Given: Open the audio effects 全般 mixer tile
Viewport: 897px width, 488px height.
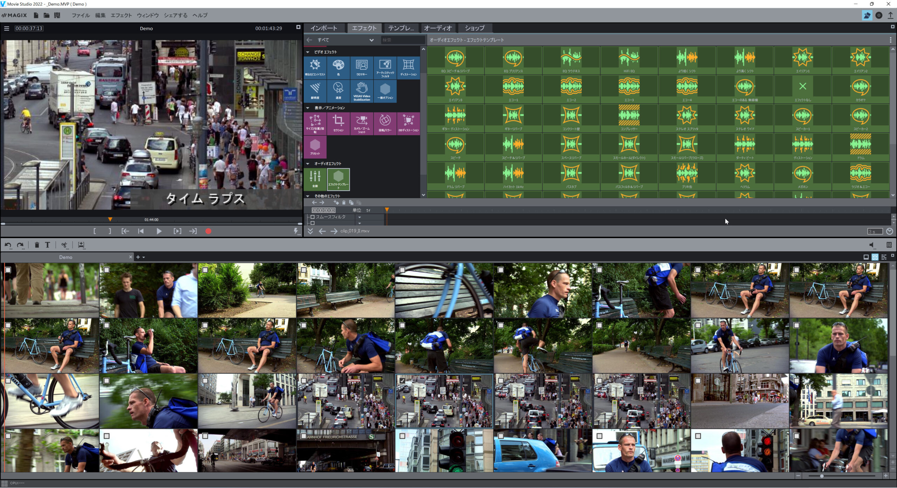Looking at the screenshot, I should [315, 179].
